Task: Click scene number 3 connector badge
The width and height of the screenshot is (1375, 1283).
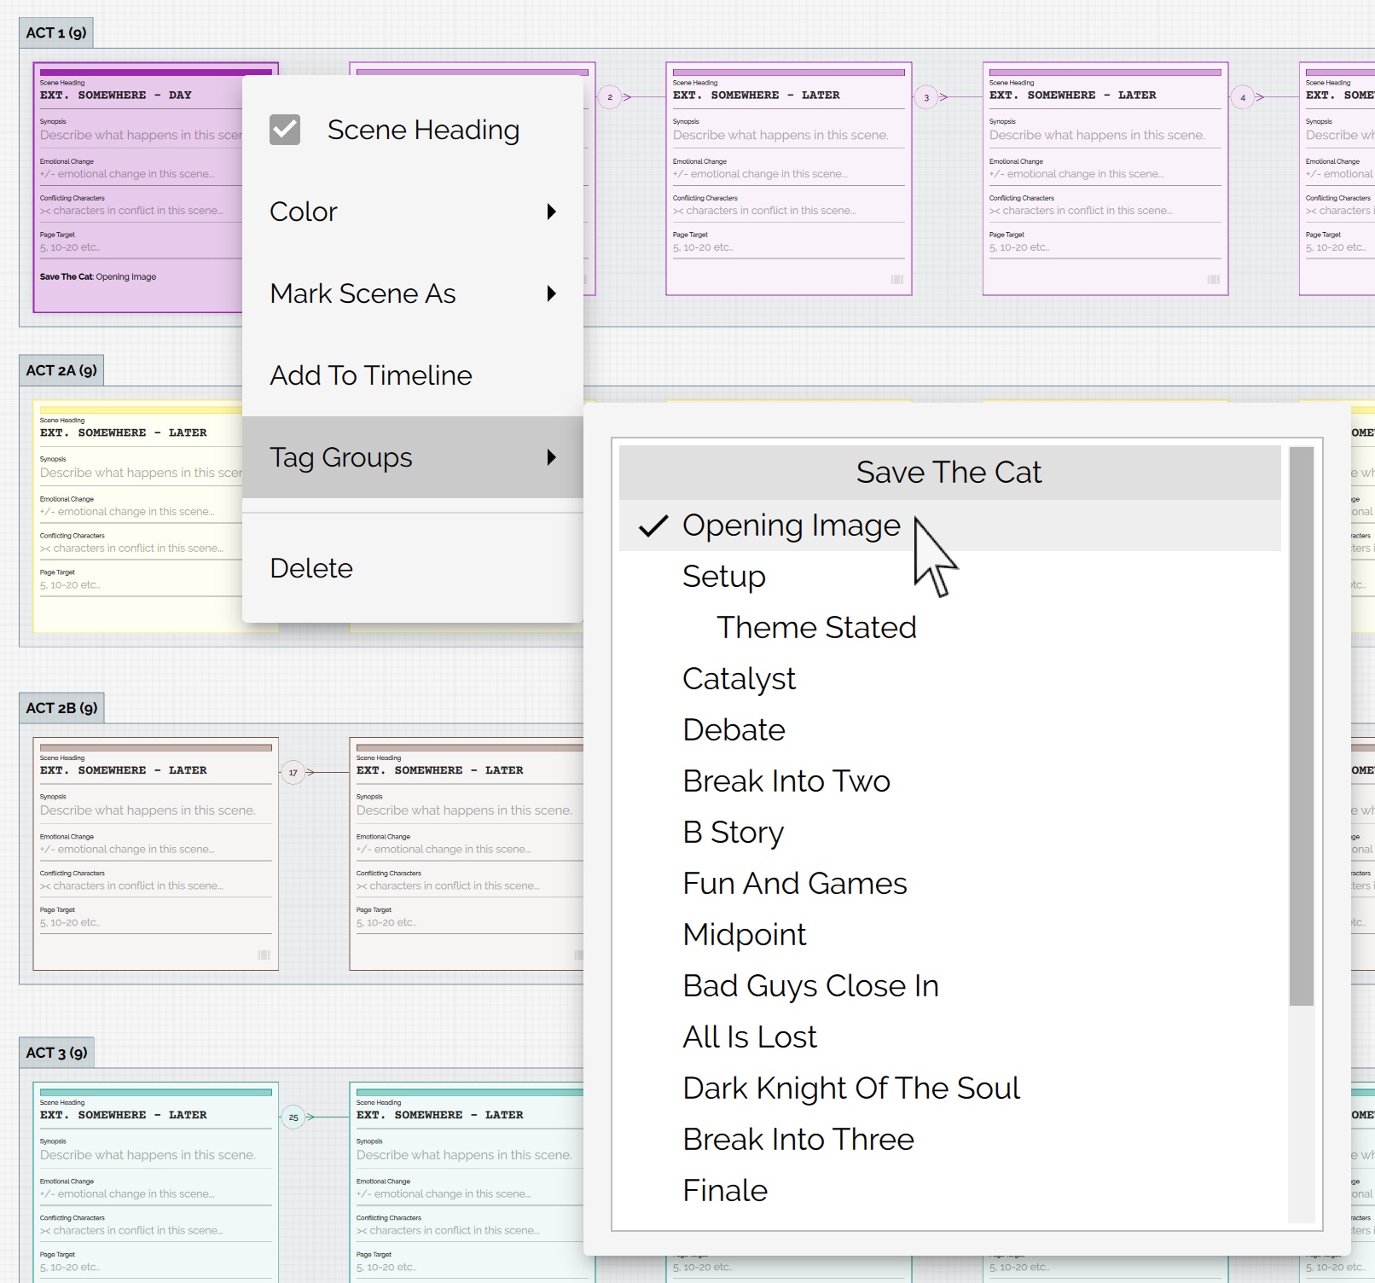Action: 926,97
